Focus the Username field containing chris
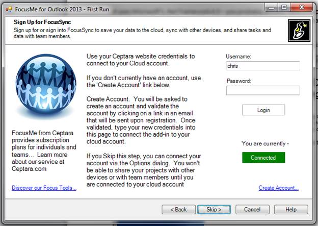 coord(263,66)
